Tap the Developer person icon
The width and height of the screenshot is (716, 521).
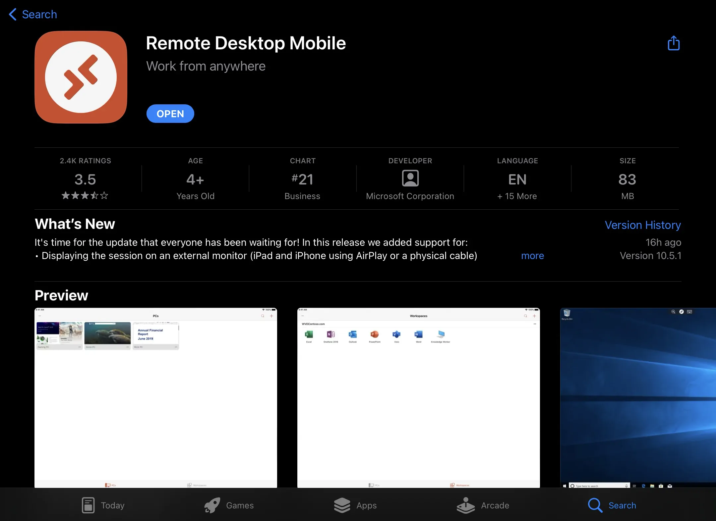(410, 179)
